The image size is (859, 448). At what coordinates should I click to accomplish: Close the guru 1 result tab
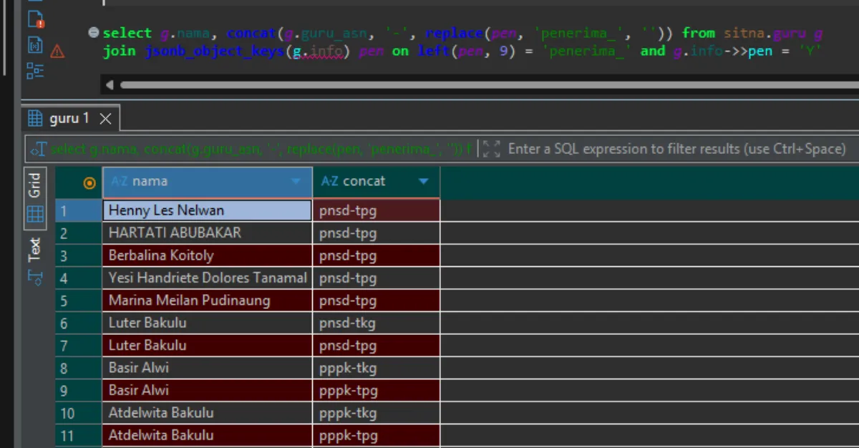(105, 118)
